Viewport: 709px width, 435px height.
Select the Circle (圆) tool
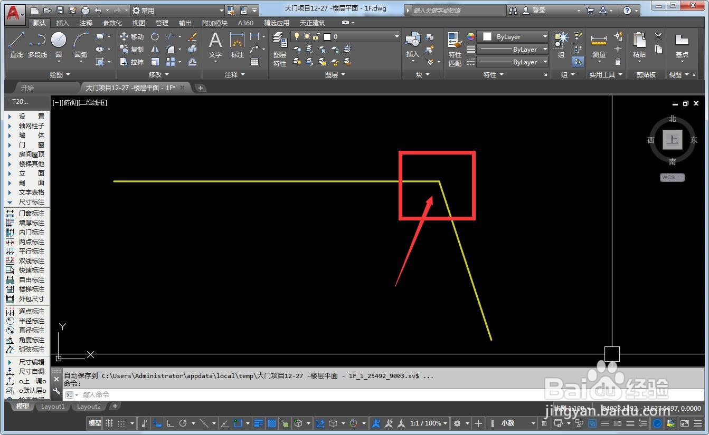tap(59, 45)
